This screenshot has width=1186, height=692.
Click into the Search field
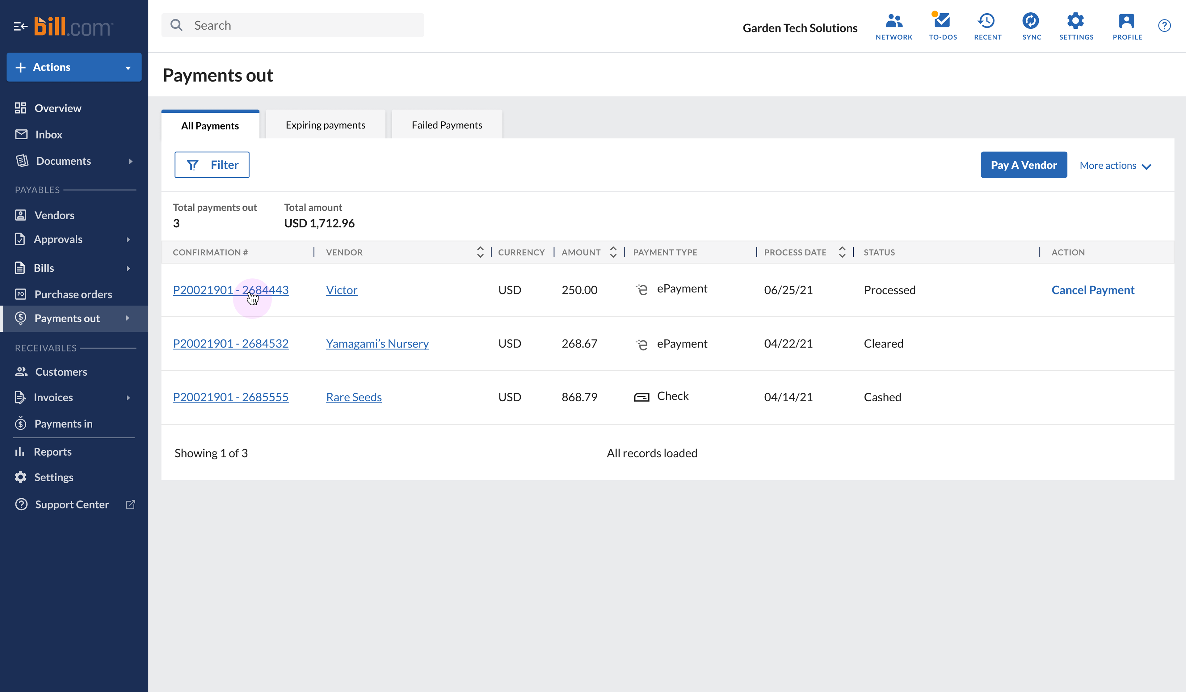293,25
